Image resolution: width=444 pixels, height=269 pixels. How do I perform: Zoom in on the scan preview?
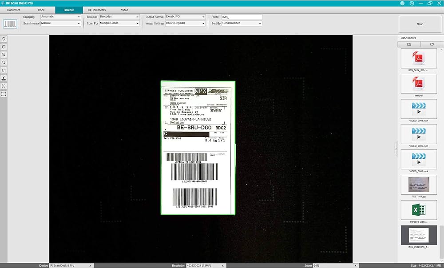[x=4, y=55]
